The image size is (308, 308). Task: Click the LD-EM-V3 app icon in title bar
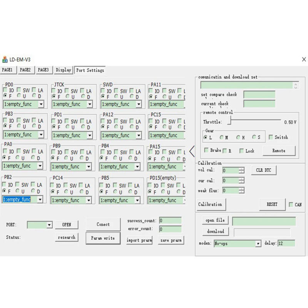tap(5, 60)
